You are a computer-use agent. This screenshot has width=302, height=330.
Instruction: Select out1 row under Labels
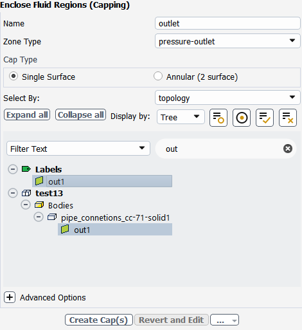click(102, 181)
